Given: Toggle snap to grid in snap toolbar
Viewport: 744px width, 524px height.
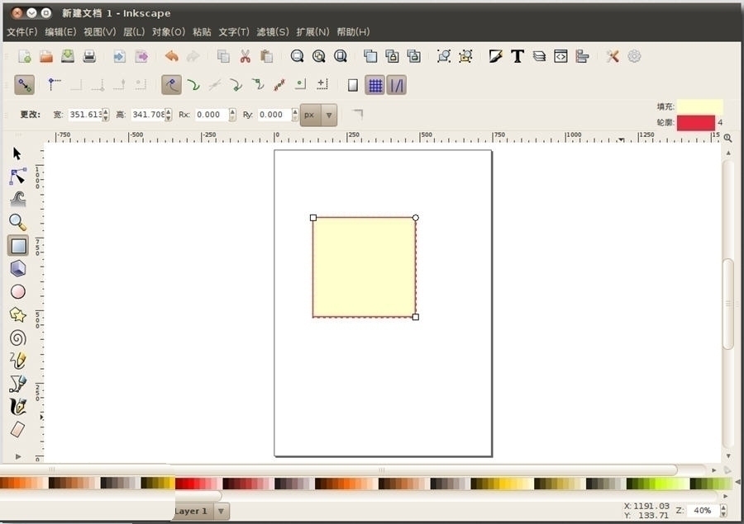Looking at the screenshot, I should pos(374,83).
